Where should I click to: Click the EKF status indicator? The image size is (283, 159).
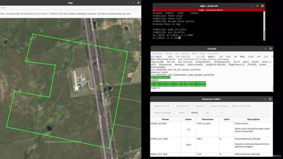tap(259, 57)
